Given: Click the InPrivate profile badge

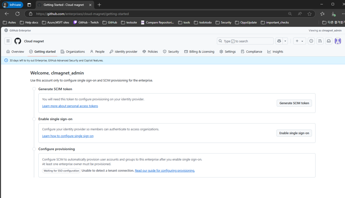Looking at the screenshot, I should (13, 5).
